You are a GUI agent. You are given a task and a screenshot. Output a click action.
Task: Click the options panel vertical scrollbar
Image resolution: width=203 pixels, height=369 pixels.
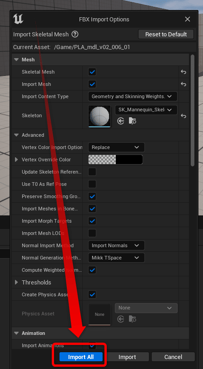click(193, 110)
